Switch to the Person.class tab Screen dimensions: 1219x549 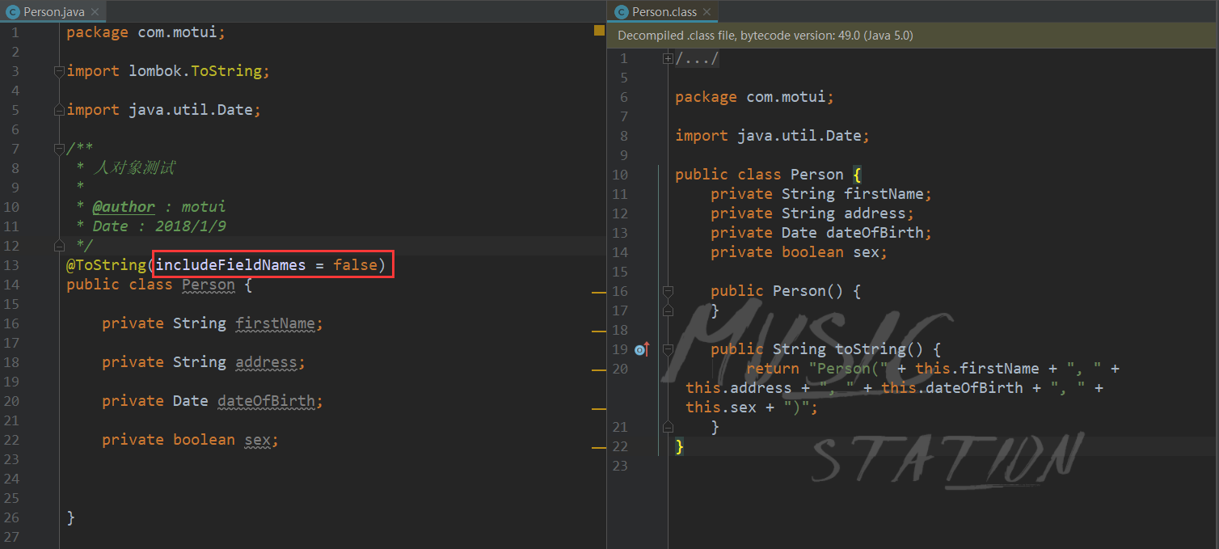664,11
